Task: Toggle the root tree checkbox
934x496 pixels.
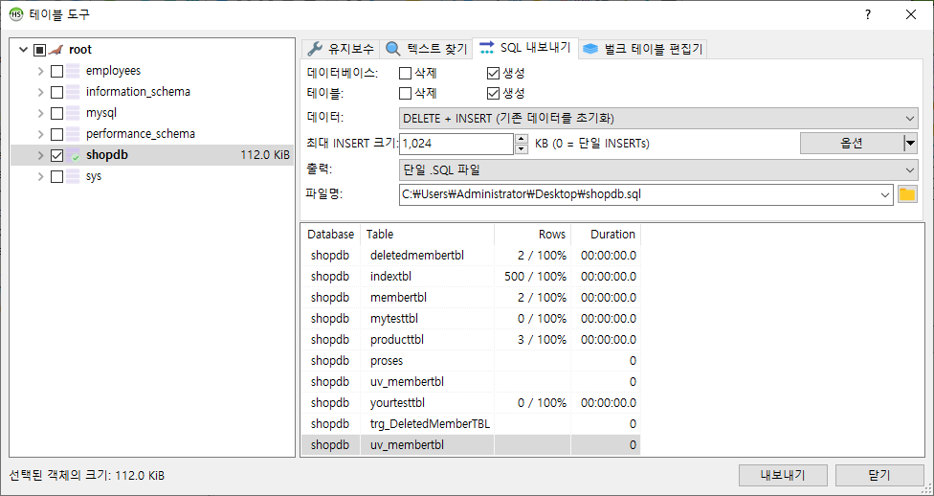Action: (x=39, y=50)
